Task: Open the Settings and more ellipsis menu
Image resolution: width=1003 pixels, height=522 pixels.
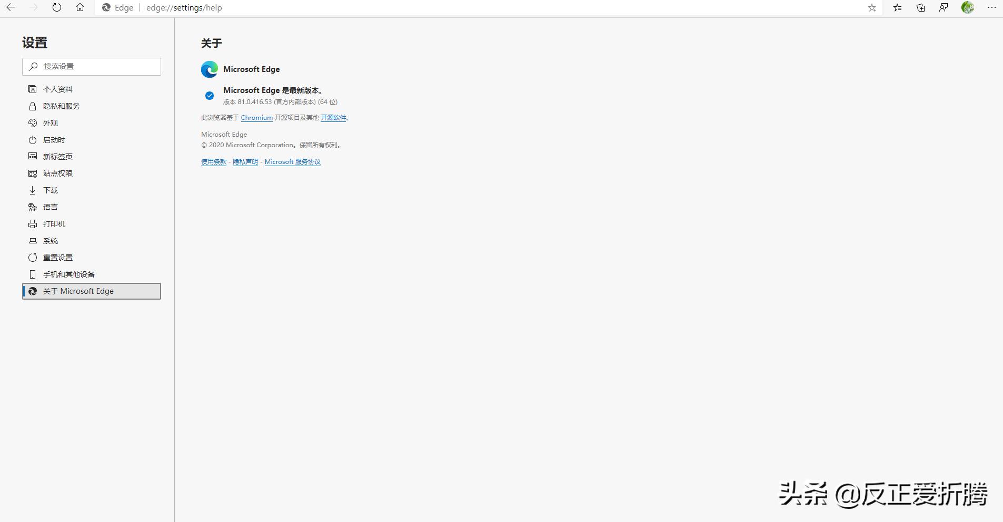Action: [992, 8]
